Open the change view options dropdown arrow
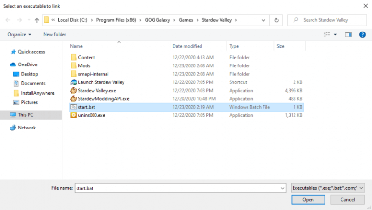The image size is (372, 210). [336, 35]
